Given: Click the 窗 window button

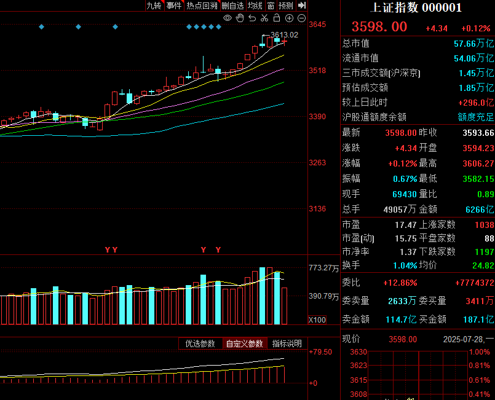Looking at the screenshot, I should coord(271,6).
